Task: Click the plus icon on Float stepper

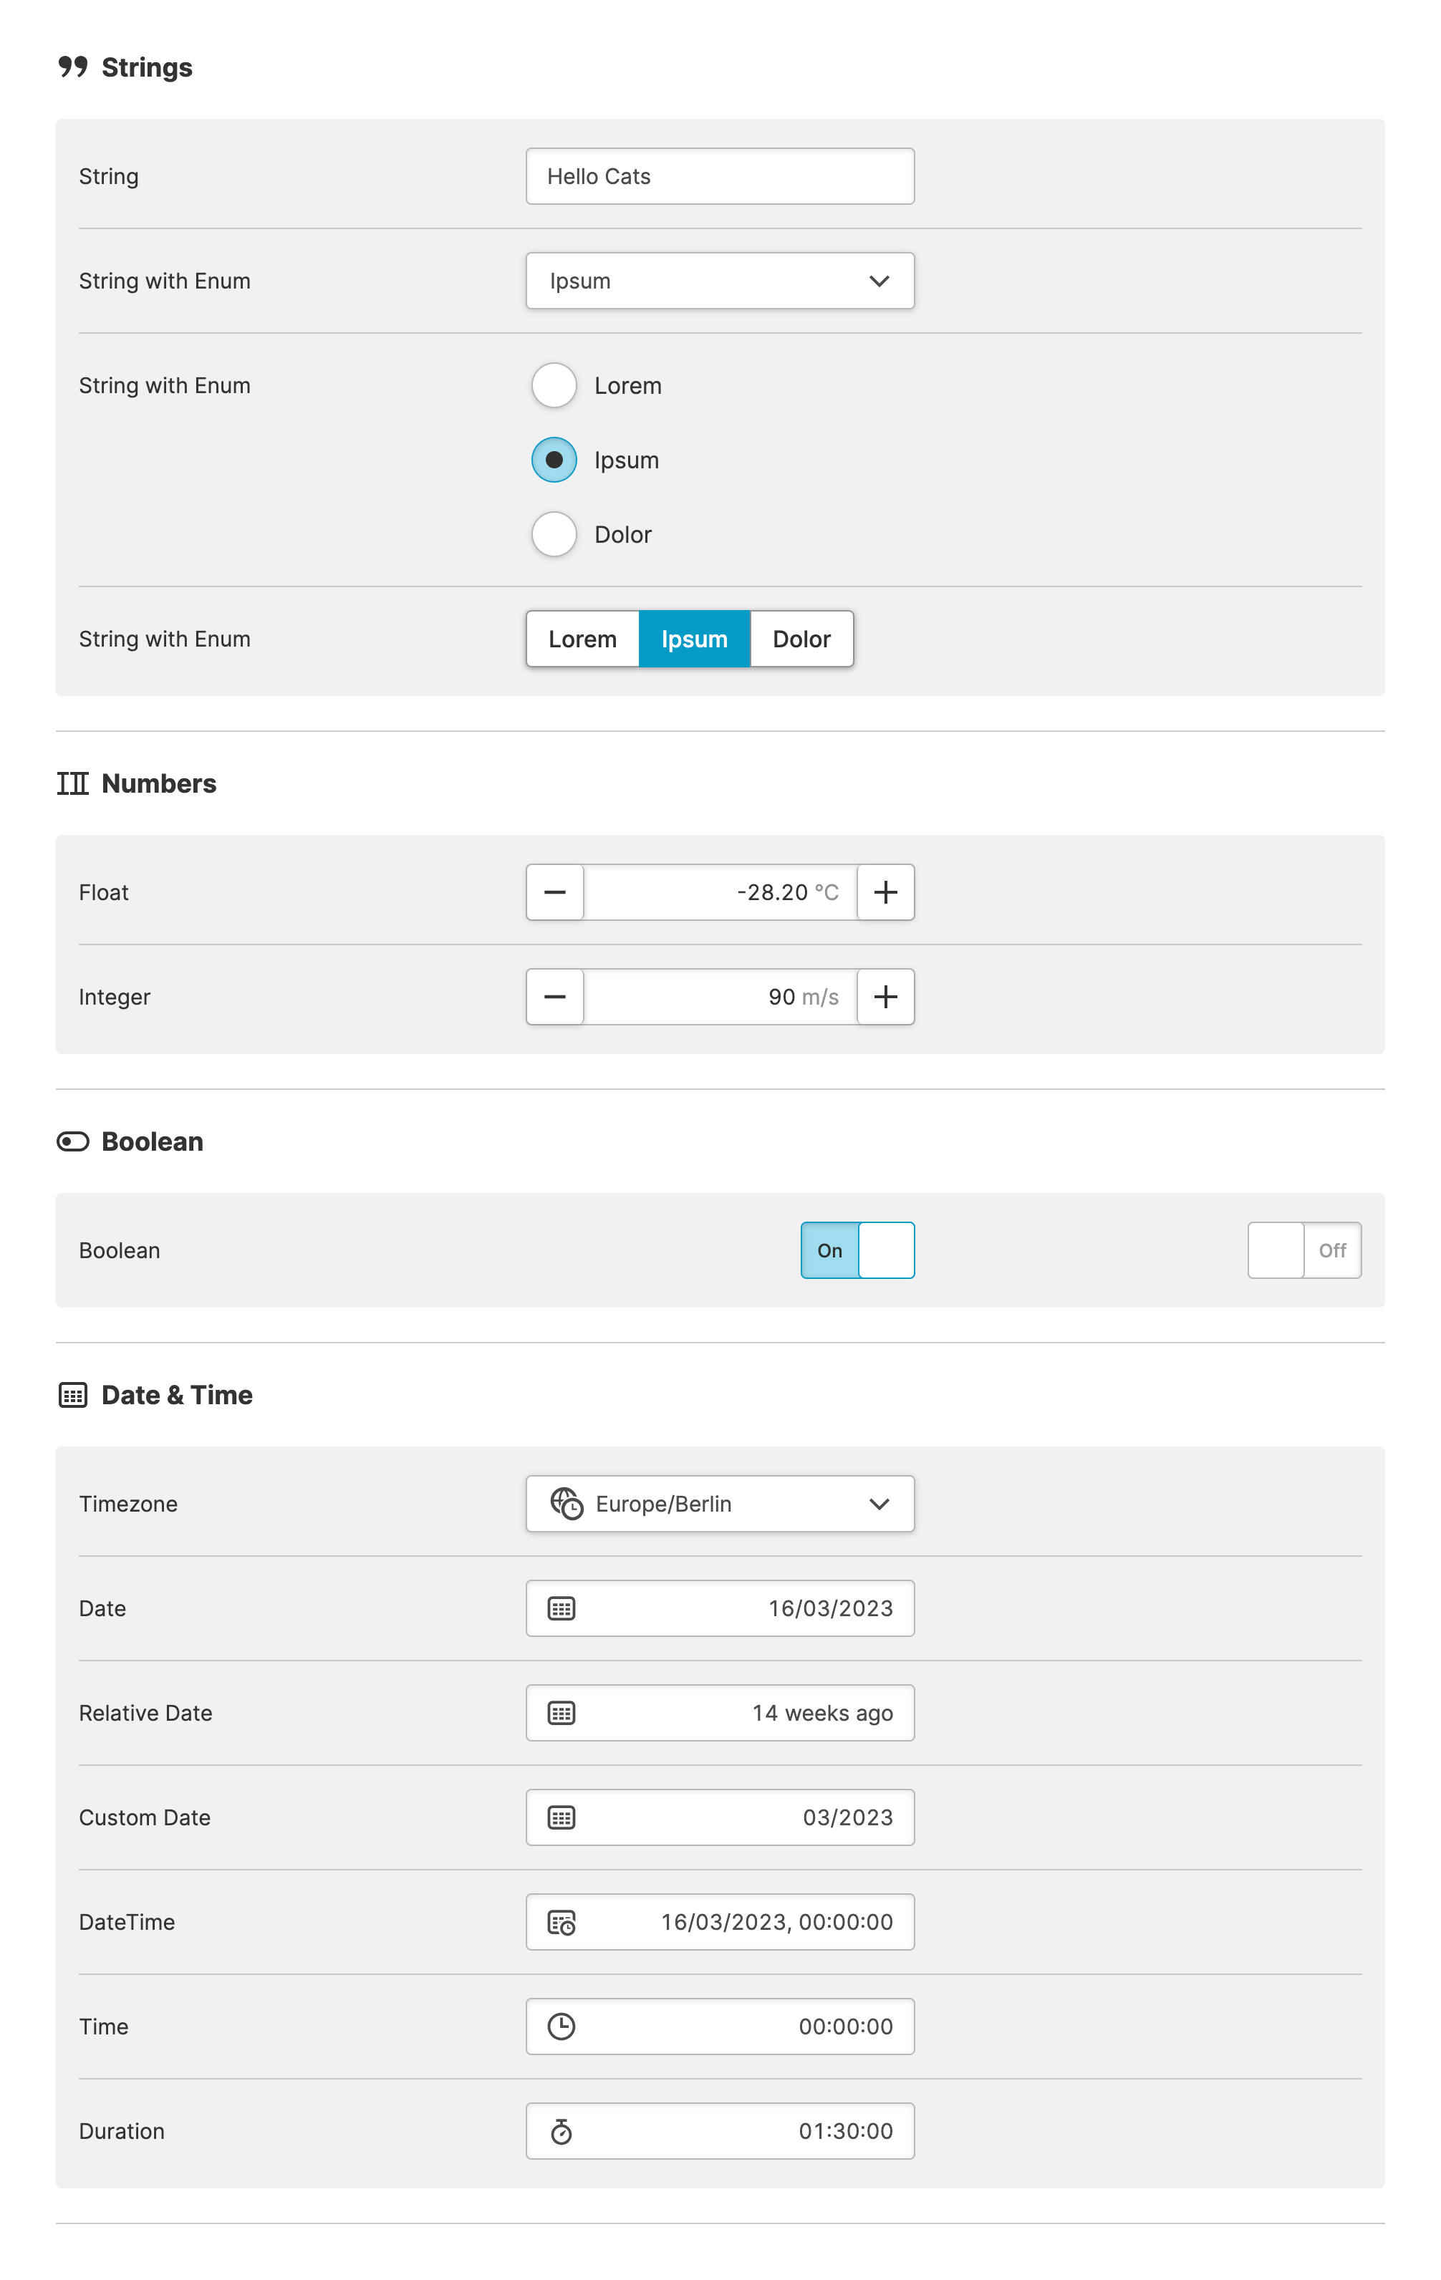Action: pos(885,892)
